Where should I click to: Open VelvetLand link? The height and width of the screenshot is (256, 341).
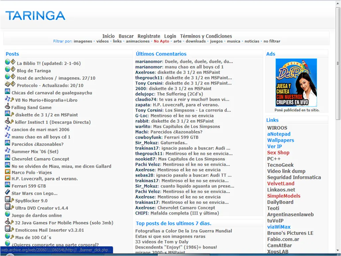click(281, 183)
